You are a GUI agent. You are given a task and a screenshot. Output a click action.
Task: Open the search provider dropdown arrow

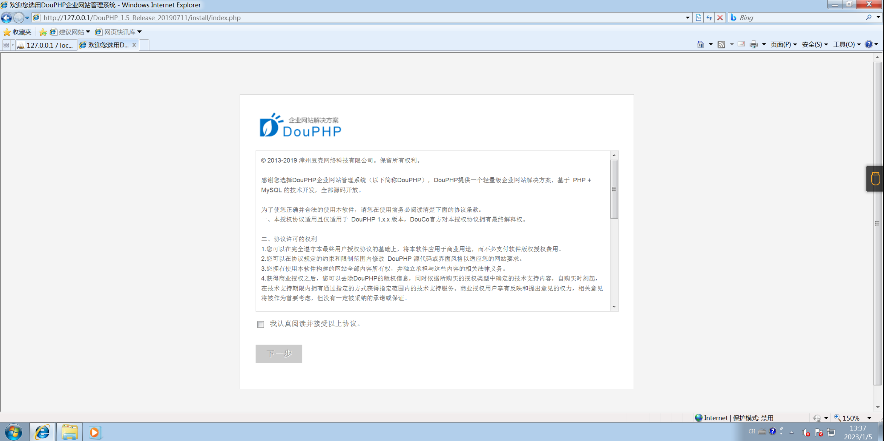[x=878, y=17]
